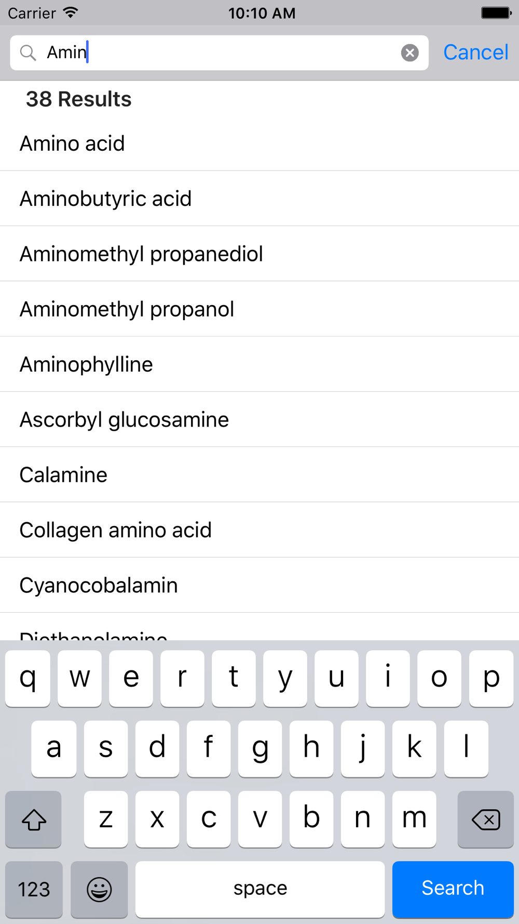Clear the search field text
Viewport: 519px width, 924px height.
click(409, 52)
